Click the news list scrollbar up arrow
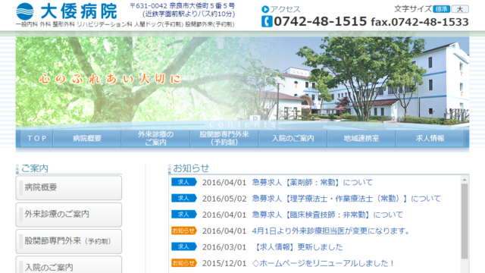 (x=465, y=180)
